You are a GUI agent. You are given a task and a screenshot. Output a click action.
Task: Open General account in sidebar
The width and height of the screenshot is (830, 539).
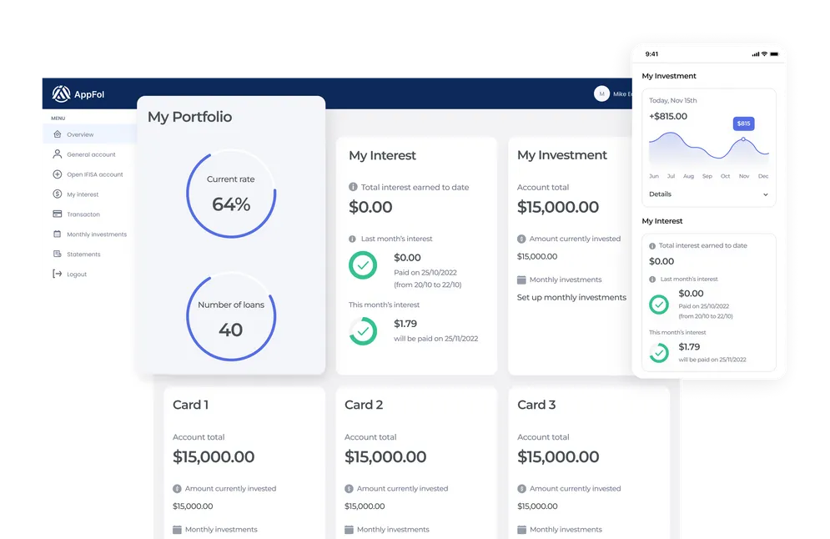click(91, 154)
